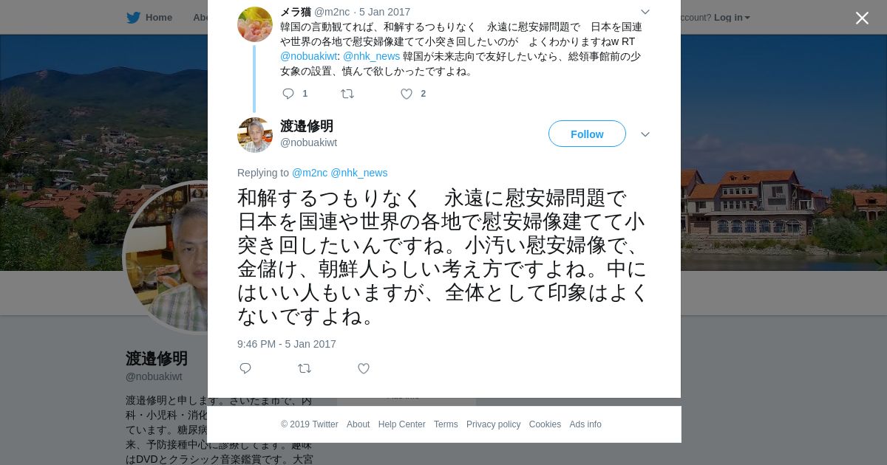887x465 pixels.
Task: Open @nhk_news link in Replying to line
Action: [358, 173]
